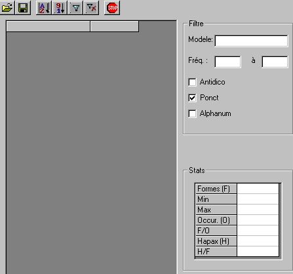
Task: Sort by frequency with the 9-1 icon
Action: [60, 8]
